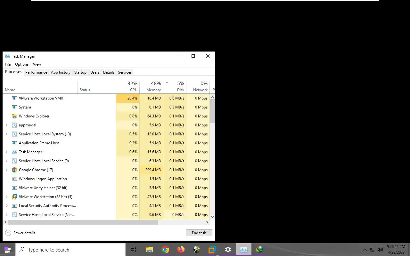Image resolution: width=410 pixels, height=256 pixels.
Task: Click the Application Frame Host icon
Action: click(14, 143)
